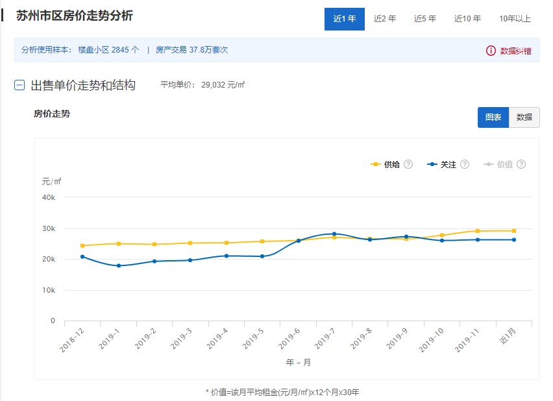
Task: Show the 近10年 price trend
Action: coord(467,19)
